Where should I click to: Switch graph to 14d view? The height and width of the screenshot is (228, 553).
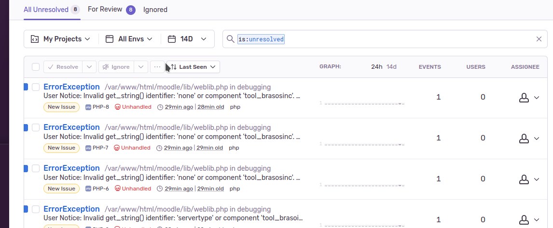tap(391, 67)
